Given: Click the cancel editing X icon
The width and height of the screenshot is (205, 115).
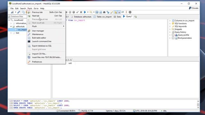Looking at the screenshot, I should [81, 12].
